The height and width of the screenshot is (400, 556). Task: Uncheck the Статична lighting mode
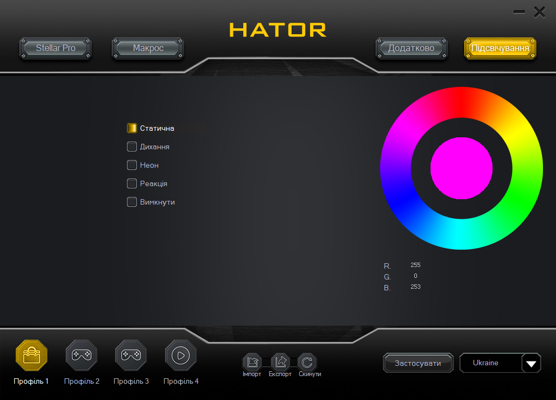click(x=132, y=128)
